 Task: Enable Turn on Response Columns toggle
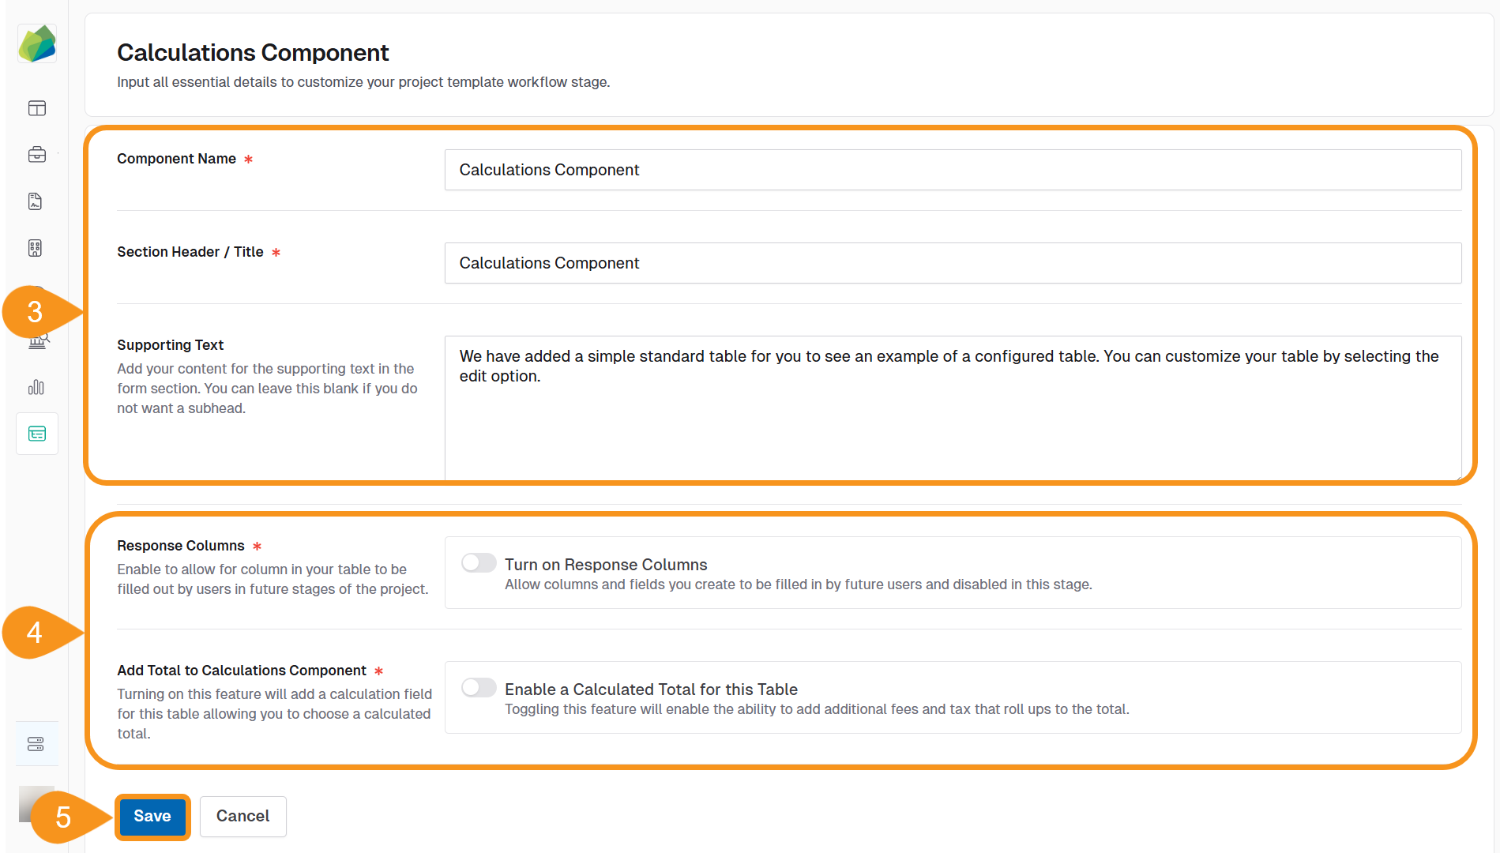tap(478, 562)
